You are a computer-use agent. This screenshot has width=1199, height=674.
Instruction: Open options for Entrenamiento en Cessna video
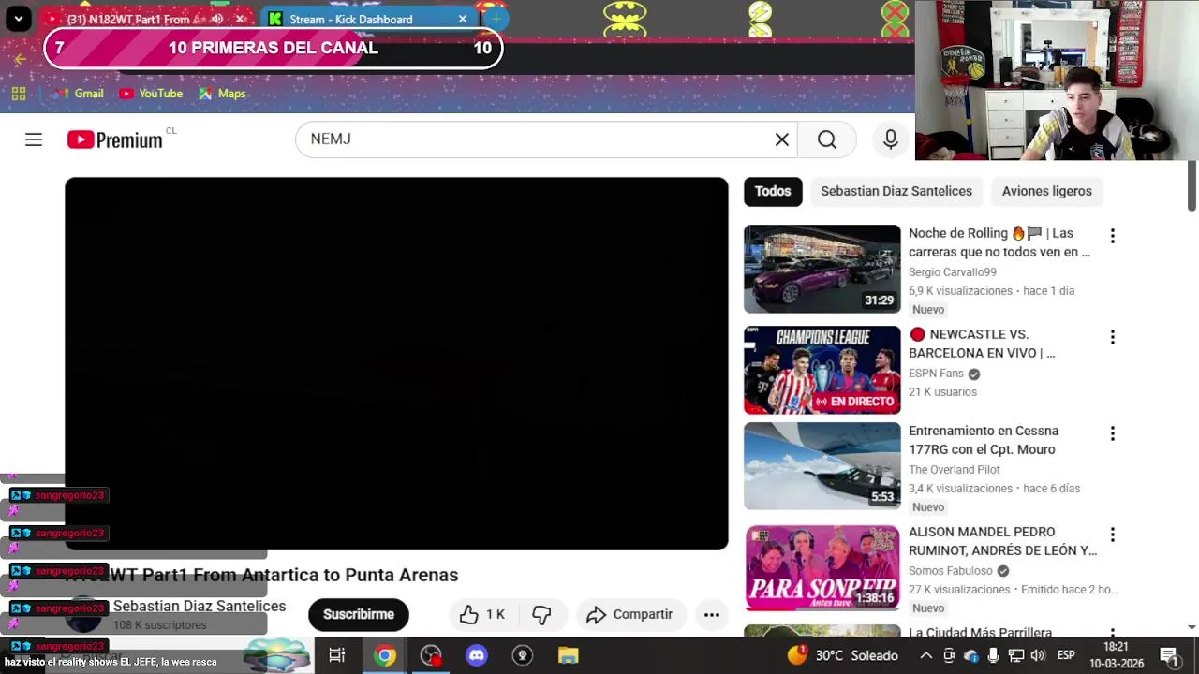coord(1112,433)
